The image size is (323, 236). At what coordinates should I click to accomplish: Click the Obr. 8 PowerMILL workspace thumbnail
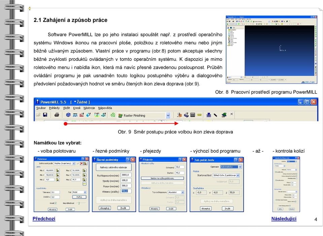click(x=272, y=49)
